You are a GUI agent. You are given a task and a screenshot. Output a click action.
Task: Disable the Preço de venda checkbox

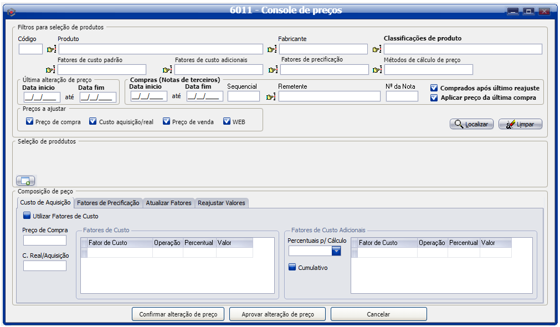pyautogui.click(x=166, y=121)
